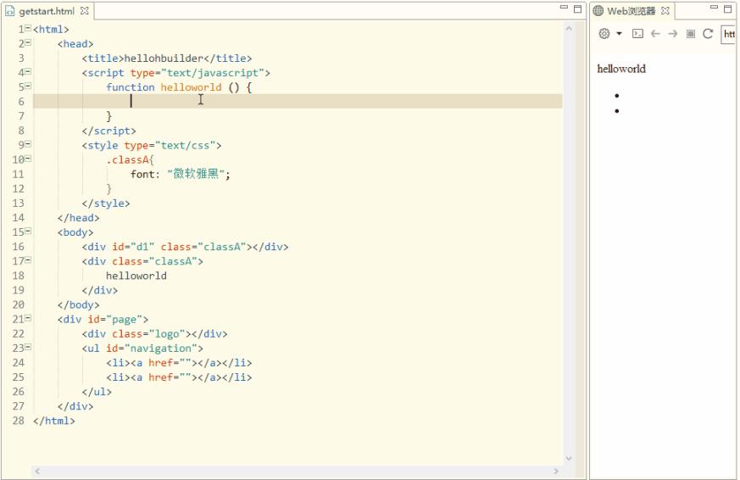Maximize the Web browser pane
Screen dimensions: 740x480
pos(728,9)
